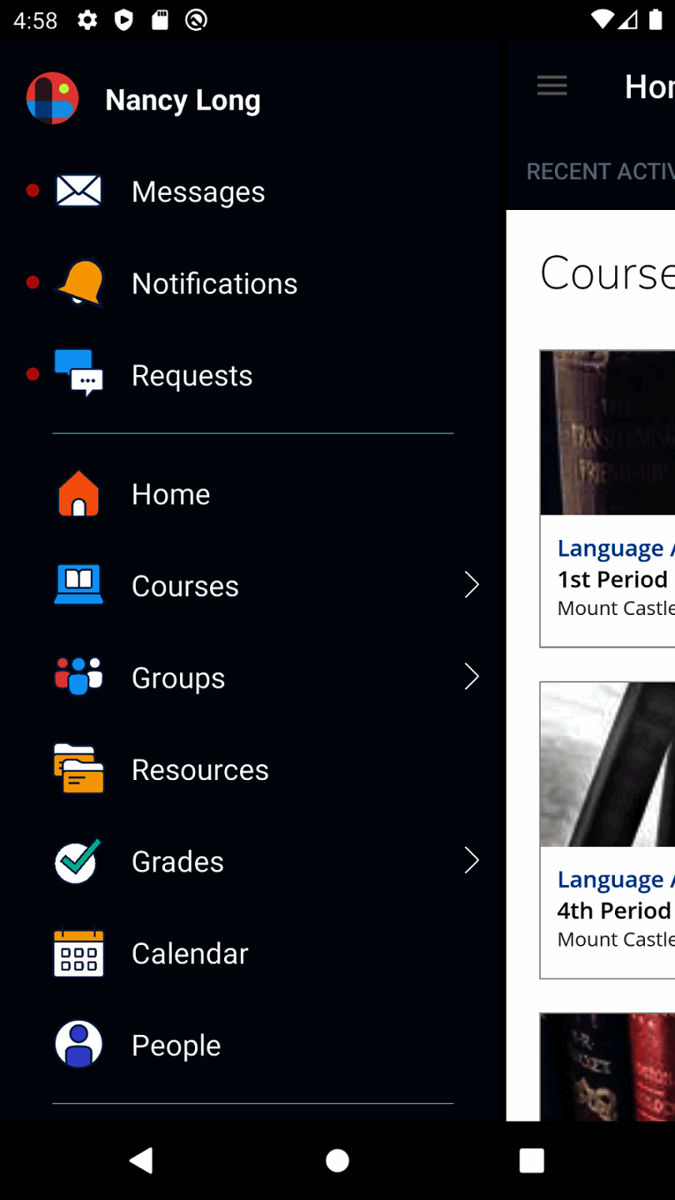Viewport: 675px width, 1200px height.
Task: Tap the Android back navigation button
Action: pos(142,1159)
